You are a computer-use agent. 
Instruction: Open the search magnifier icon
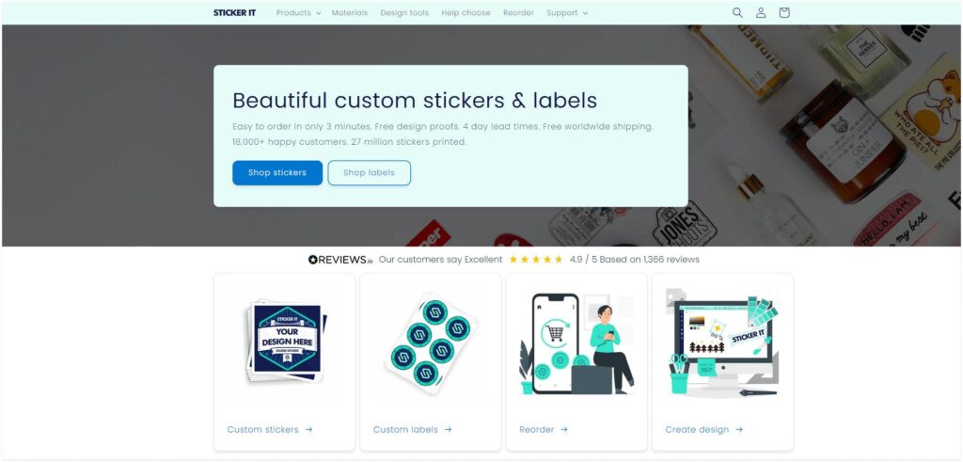737,12
